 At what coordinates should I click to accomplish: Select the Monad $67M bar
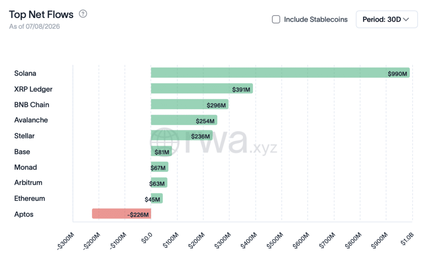[x=159, y=167]
